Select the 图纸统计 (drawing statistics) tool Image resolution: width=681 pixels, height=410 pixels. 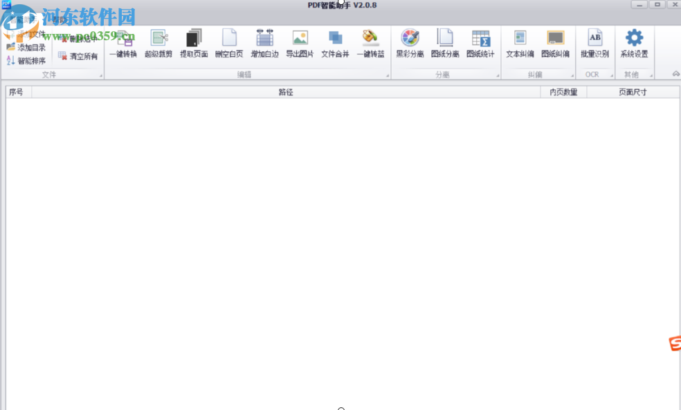(481, 43)
